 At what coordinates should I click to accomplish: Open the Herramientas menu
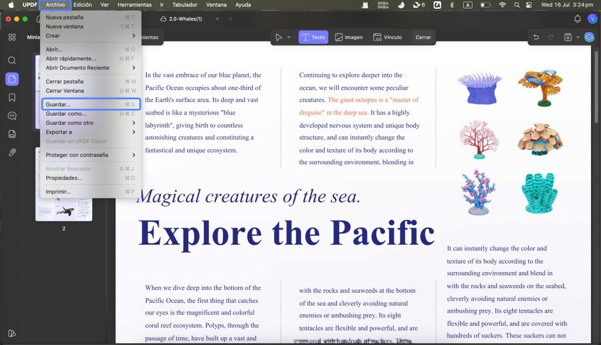click(x=134, y=5)
